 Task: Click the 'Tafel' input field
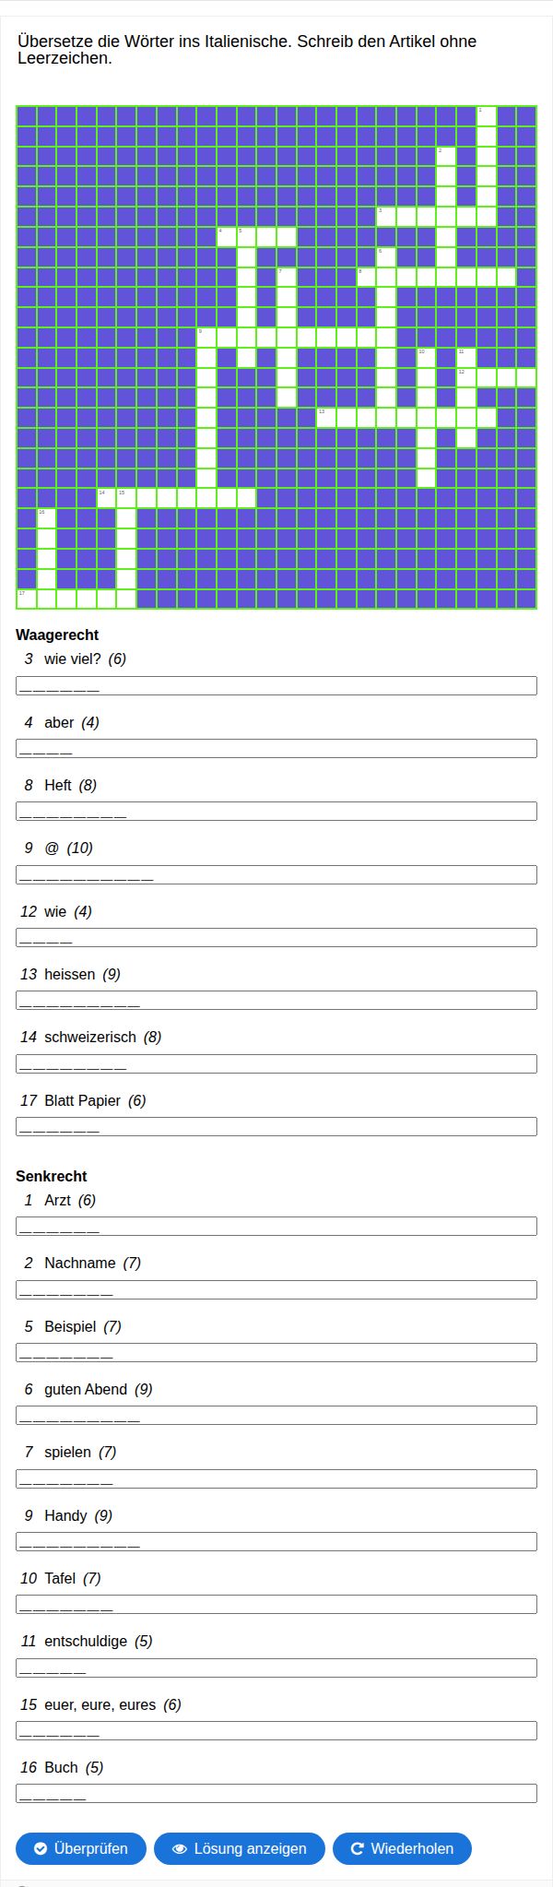pyautogui.click(x=276, y=1604)
